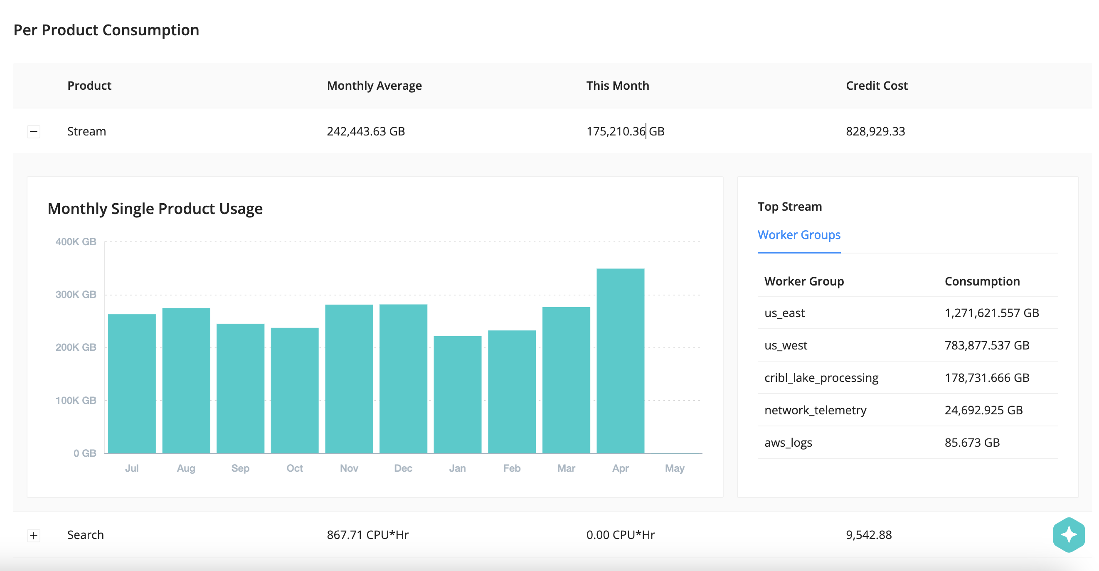Click the Search product name
Viewport: 1099px width, 571px height.
(85, 535)
